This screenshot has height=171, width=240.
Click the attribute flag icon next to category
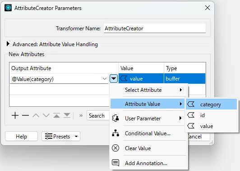click(191, 104)
